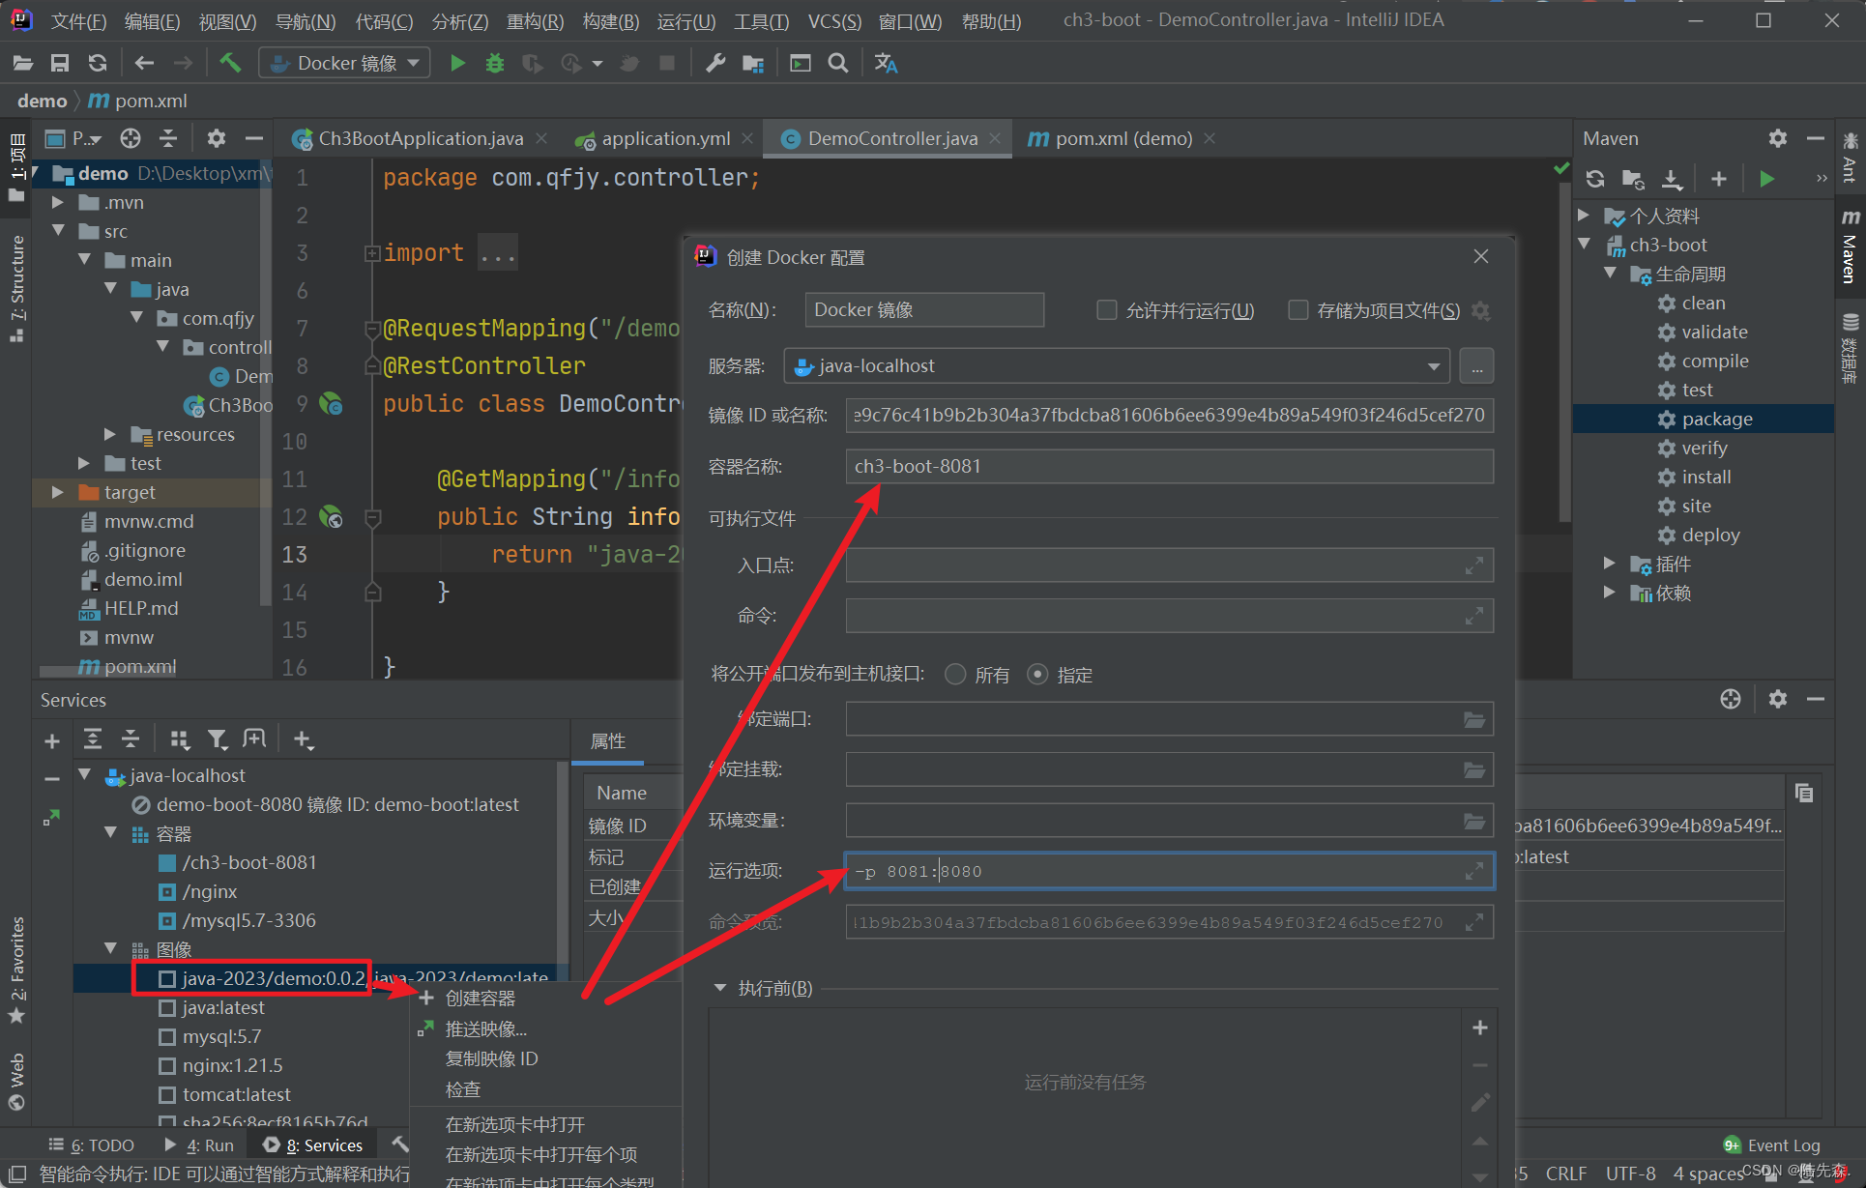Click the run options input field

pos(1169,871)
